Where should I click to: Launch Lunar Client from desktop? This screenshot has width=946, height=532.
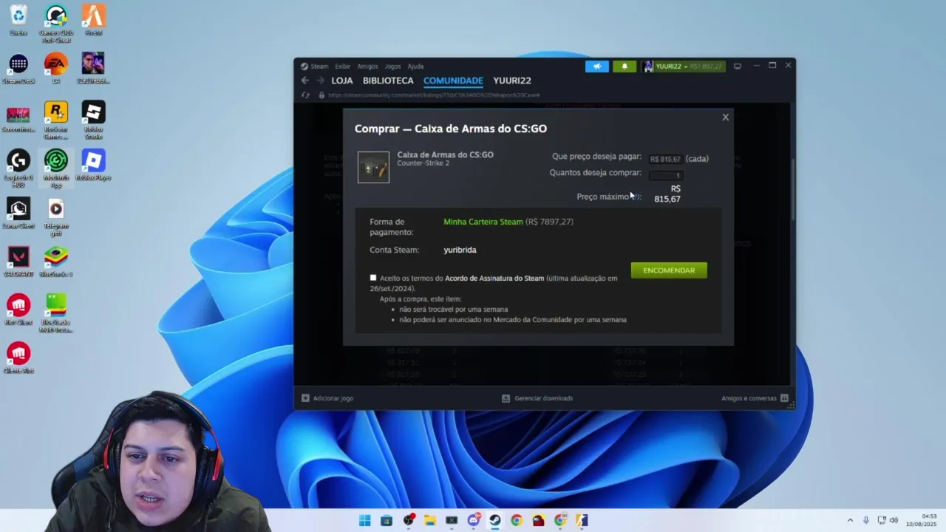pyautogui.click(x=18, y=213)
